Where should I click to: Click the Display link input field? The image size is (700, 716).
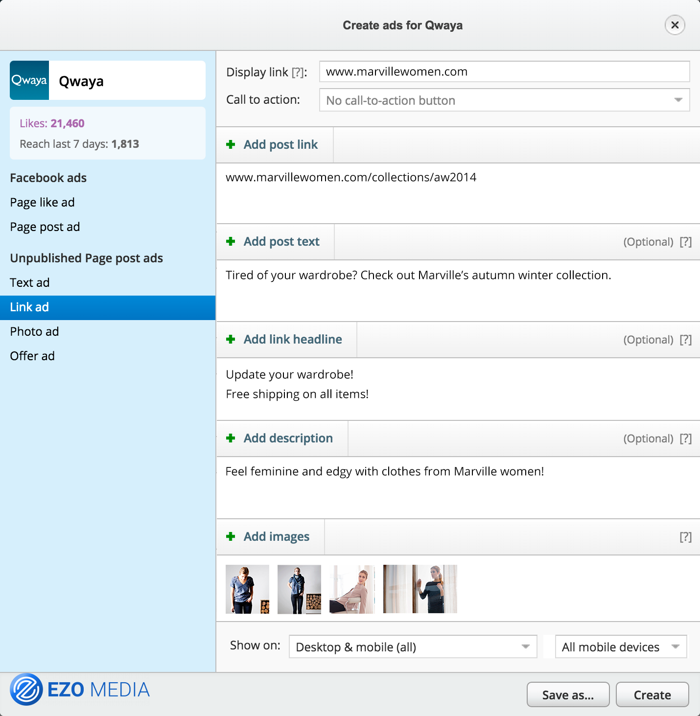[504, 71]
